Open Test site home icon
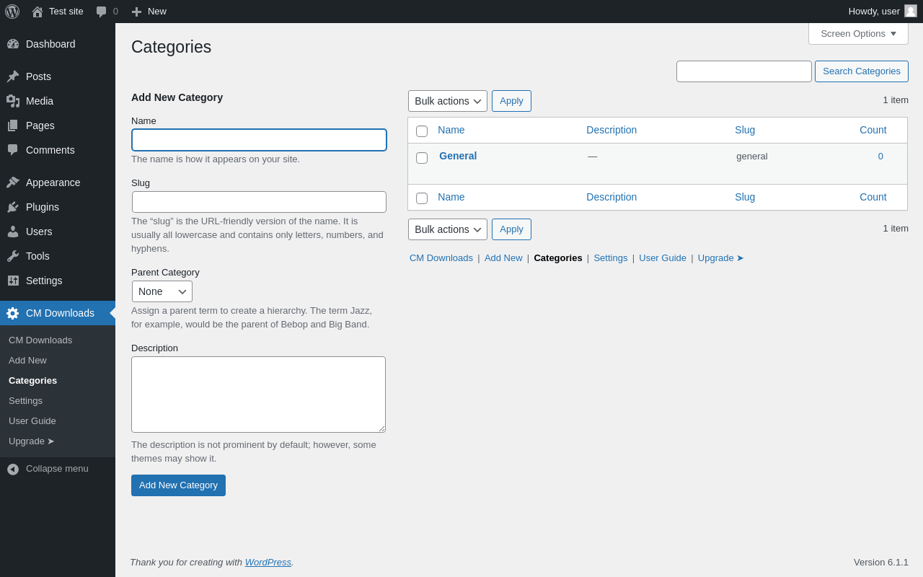923x577 pixels. [x=37, y=12]
